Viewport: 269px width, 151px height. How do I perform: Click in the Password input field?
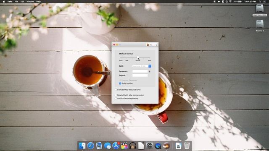pyautogui.click(x=140, y=71)
